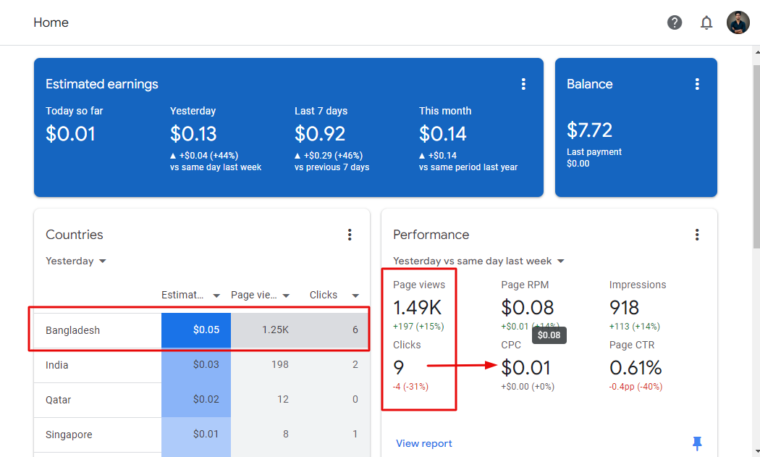Open your profile avatar picture
This screenshot has height=457, width=760.
pyautogui.click(x=738, y=22)
